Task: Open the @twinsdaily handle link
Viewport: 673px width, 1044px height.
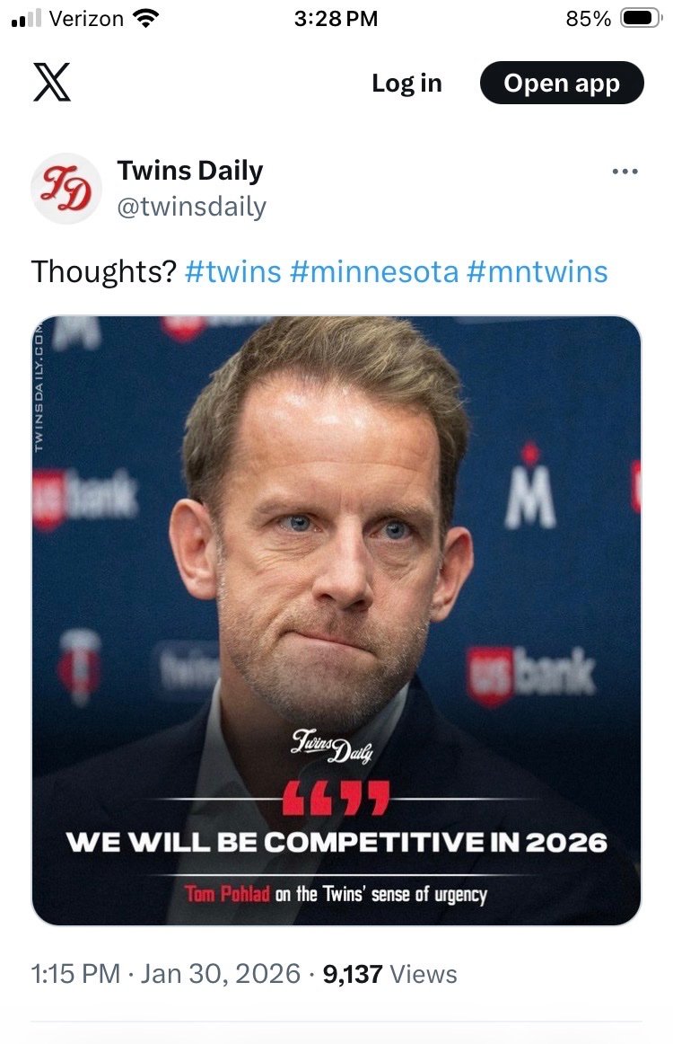Action: point(191,207)
